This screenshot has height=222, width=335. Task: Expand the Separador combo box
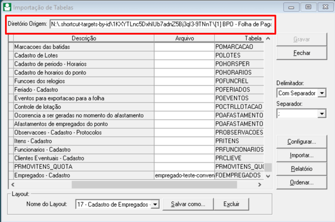pos(321,114)
